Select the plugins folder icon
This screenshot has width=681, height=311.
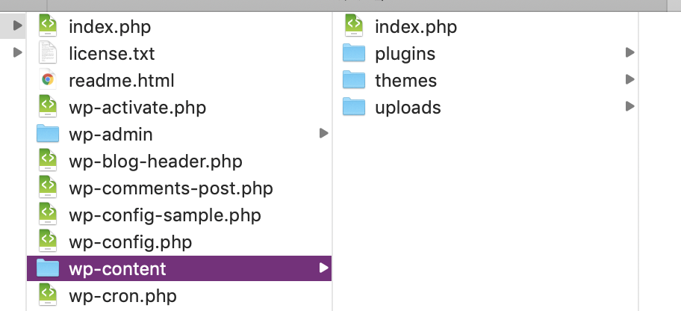tap(354, 53)
